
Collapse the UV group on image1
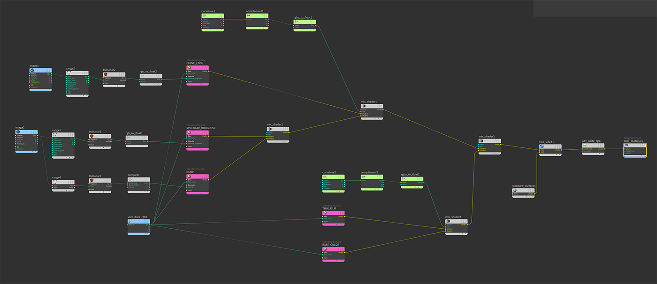coord(16,146)
